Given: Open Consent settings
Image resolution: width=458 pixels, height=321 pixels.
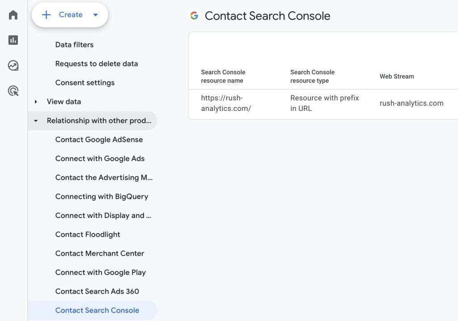Looking at the screenshot, I should pos(85,83).
